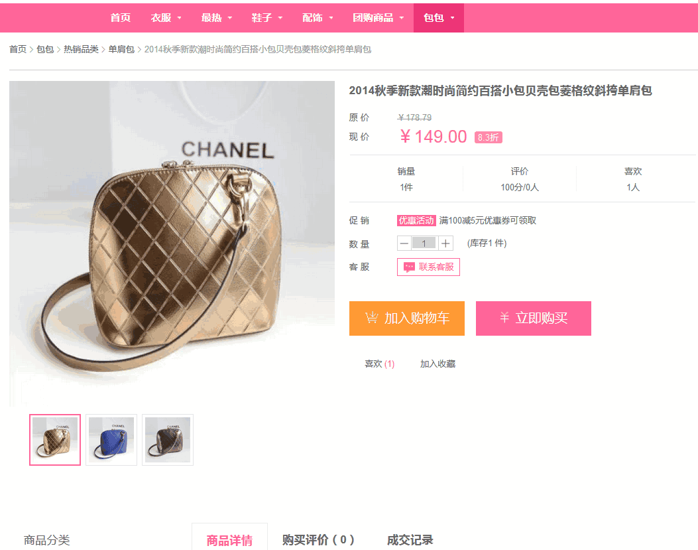698x550 pixels.
Task: Expand the 鞋子 navigation dropdown
Action: point(266,18)
